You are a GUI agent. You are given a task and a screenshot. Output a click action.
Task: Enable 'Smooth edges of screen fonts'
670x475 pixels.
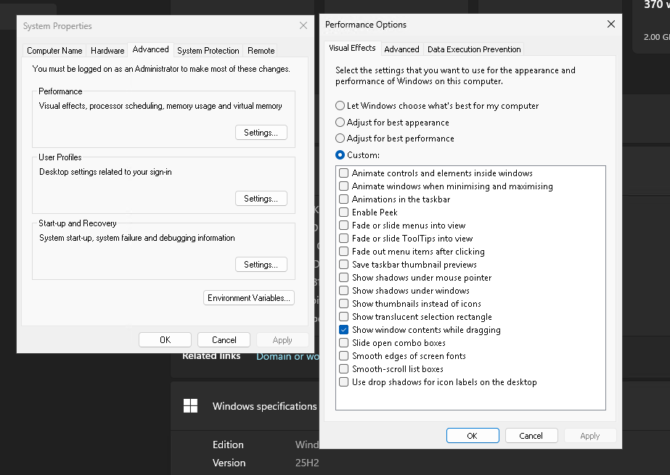344,356
